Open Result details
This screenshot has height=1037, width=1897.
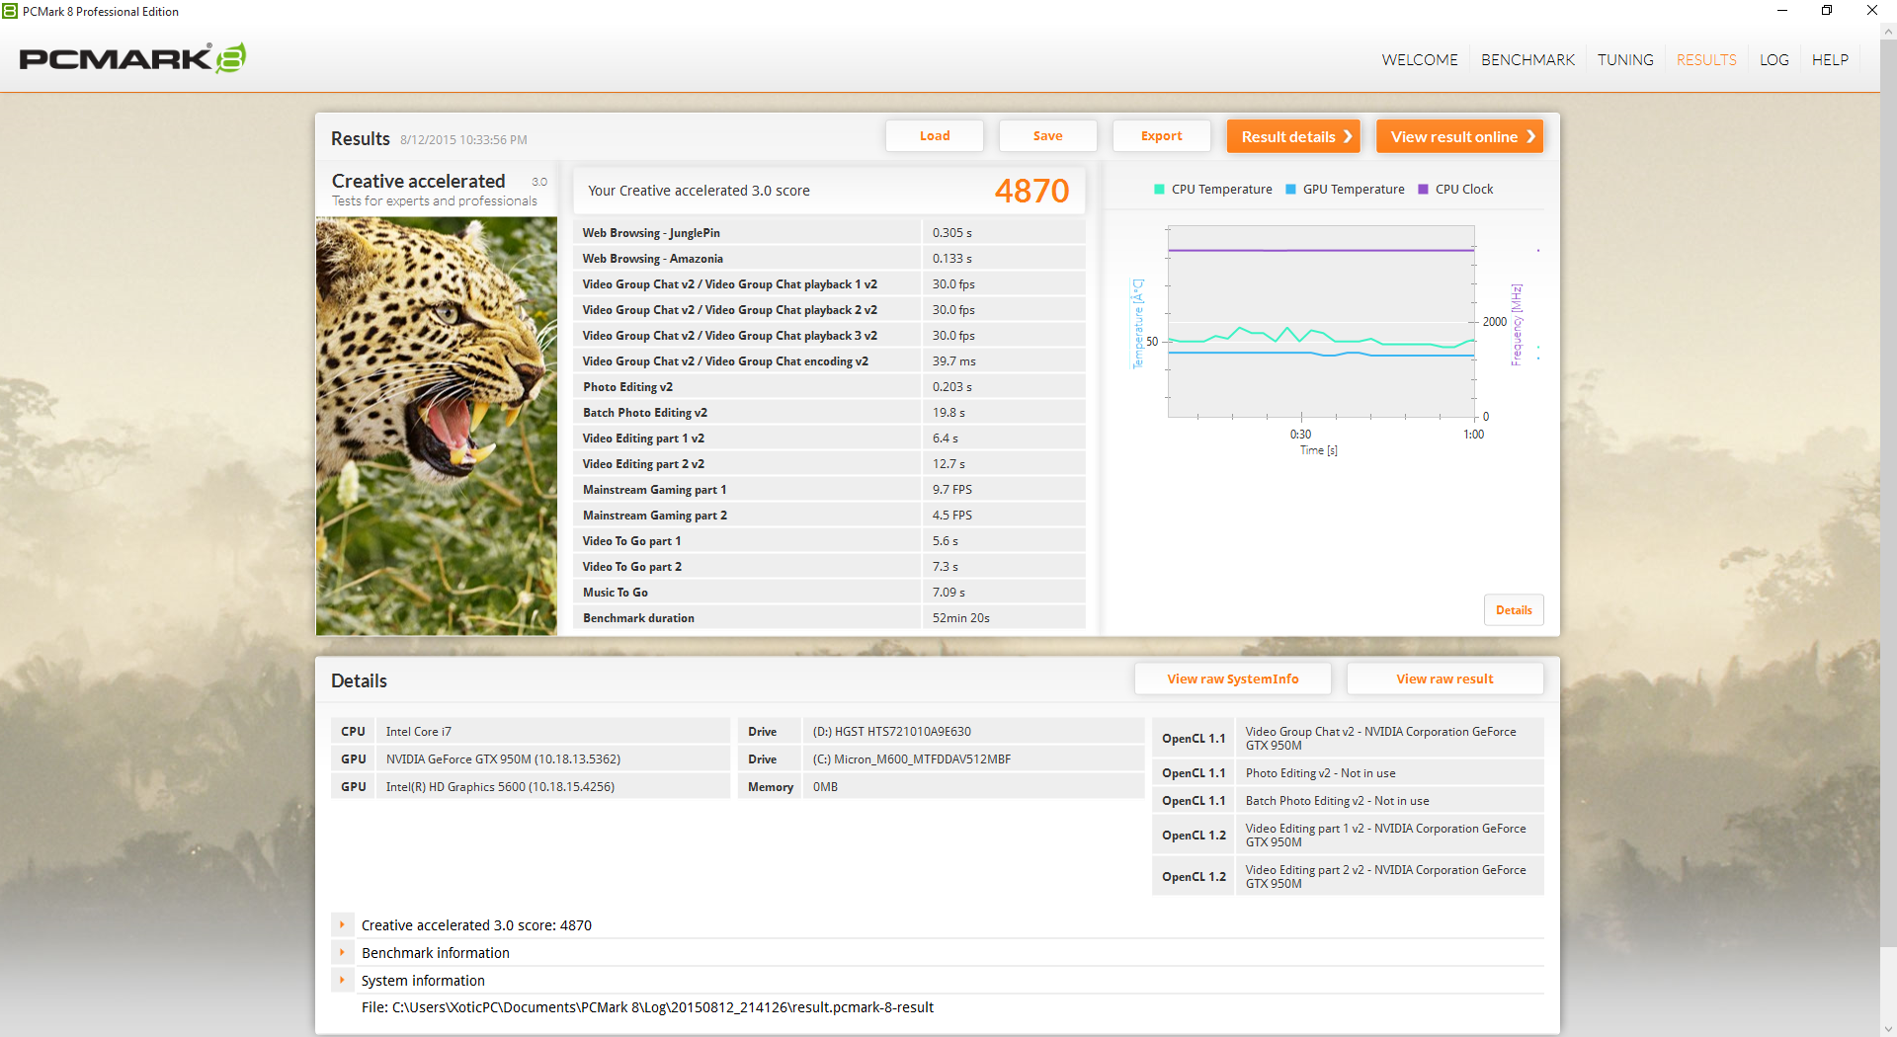click(x=1293, y=136)
